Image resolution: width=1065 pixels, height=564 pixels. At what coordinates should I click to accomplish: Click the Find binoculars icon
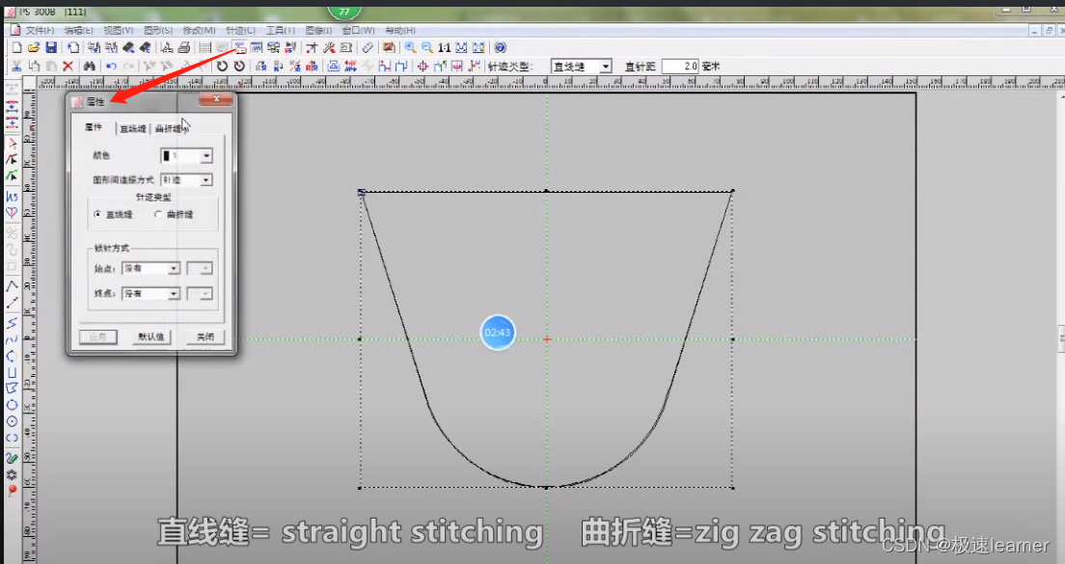coord(89,67)
